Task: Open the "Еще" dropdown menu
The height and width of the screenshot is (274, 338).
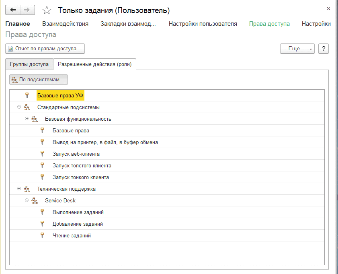Action: coord(297,48)
